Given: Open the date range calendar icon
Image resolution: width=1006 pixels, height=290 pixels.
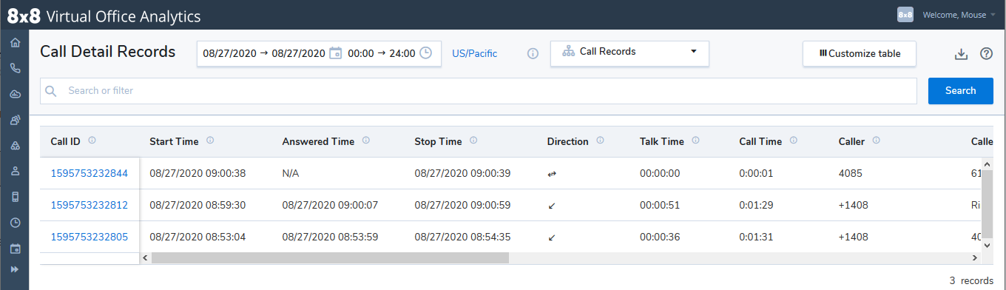Looking at the screenshot, I should (336, 53).
